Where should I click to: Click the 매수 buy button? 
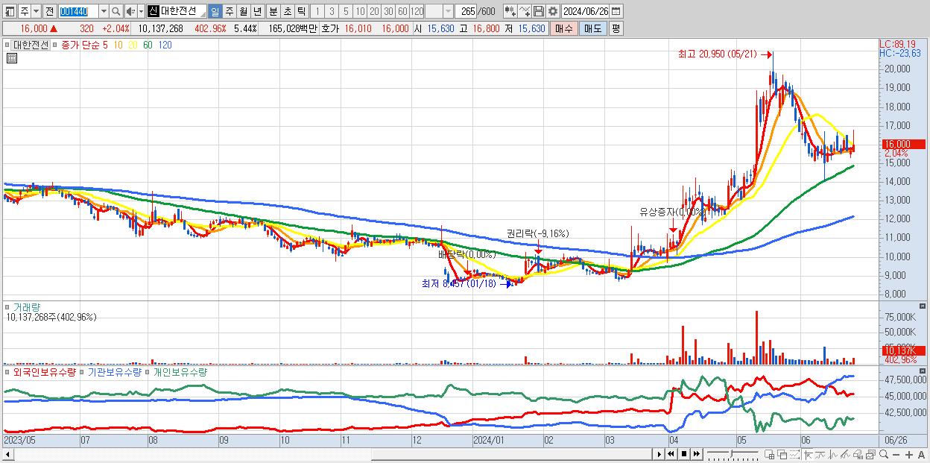(564, 28)
